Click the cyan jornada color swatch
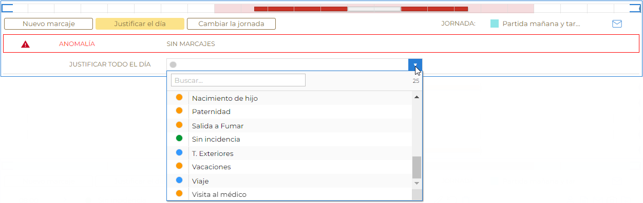 click(x=495, y=24)
